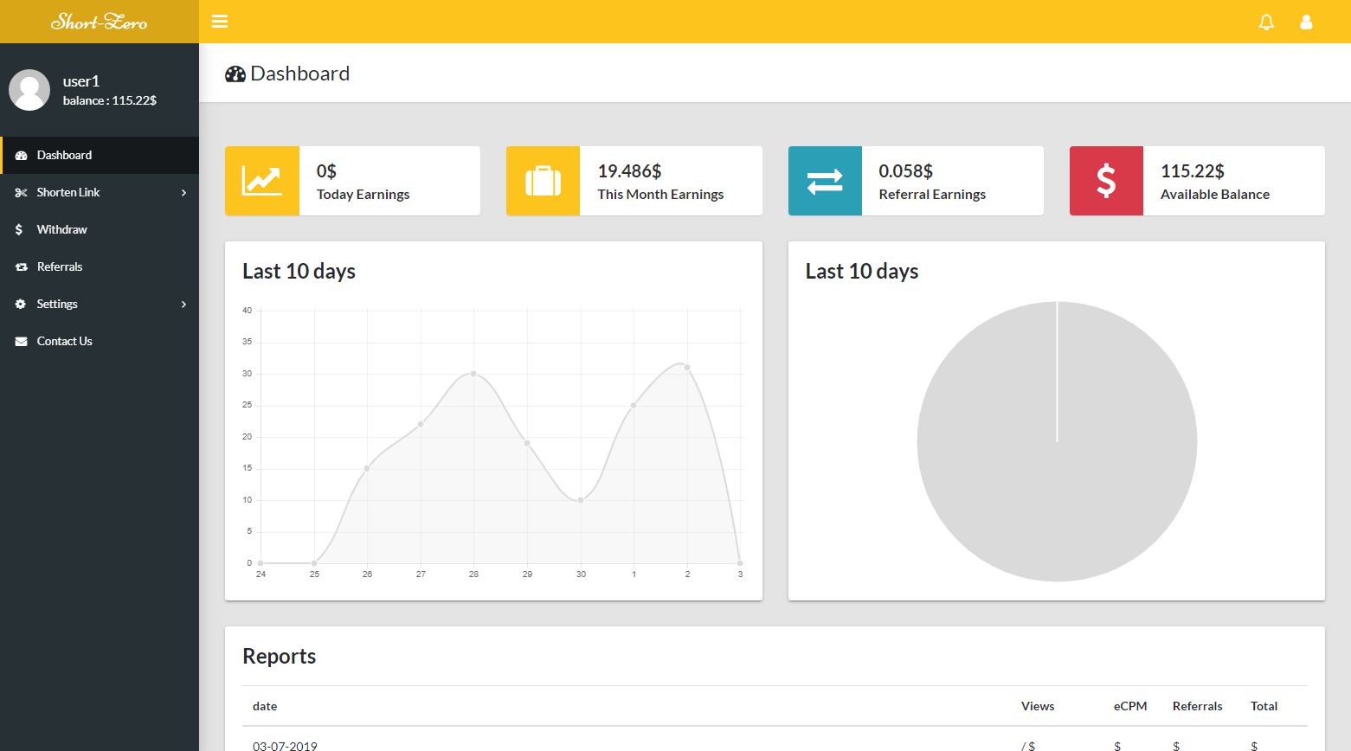Select Contact Us in the sidebar
This screenshot has width=1351, height=751.
[x=64, y=341]
